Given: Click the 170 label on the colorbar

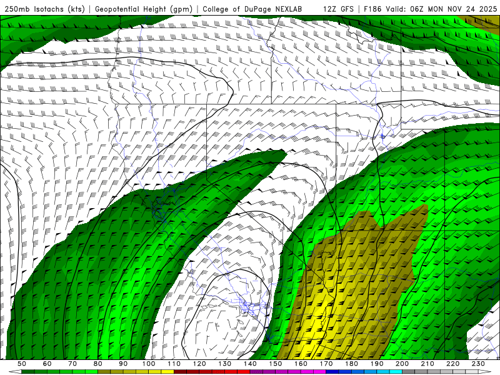Looking at the screenshot, I should [x=326, y=364].
